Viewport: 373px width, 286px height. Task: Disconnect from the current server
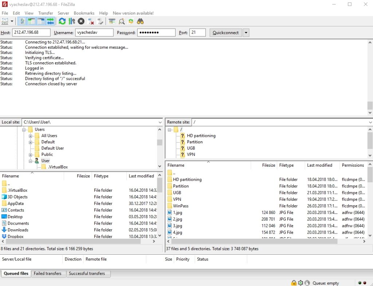pyautogui.click(x=91, y=21)
